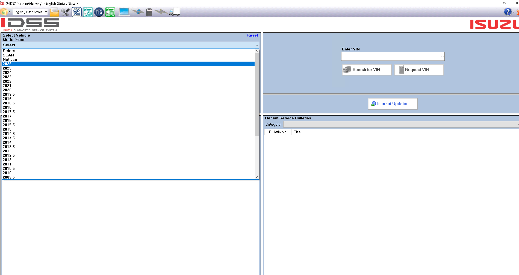Select model year 2009.5
Image resolution: width=519 pixels, height=275 pixels.
click(x=128, y=177)
